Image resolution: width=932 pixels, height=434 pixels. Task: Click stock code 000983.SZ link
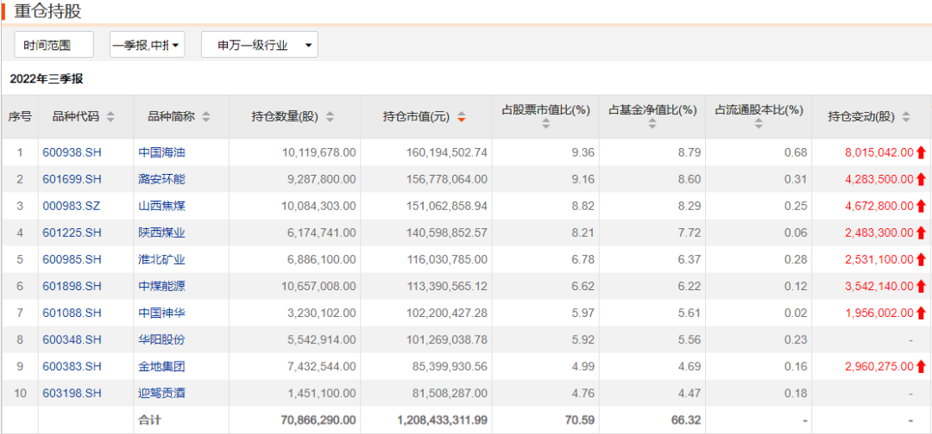point(72,206)
